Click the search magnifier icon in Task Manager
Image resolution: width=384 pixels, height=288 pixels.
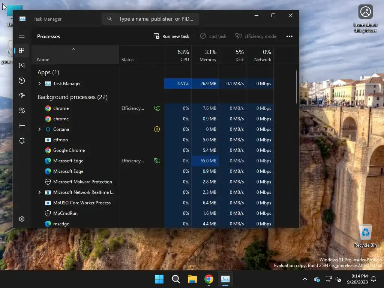(109, 19)
